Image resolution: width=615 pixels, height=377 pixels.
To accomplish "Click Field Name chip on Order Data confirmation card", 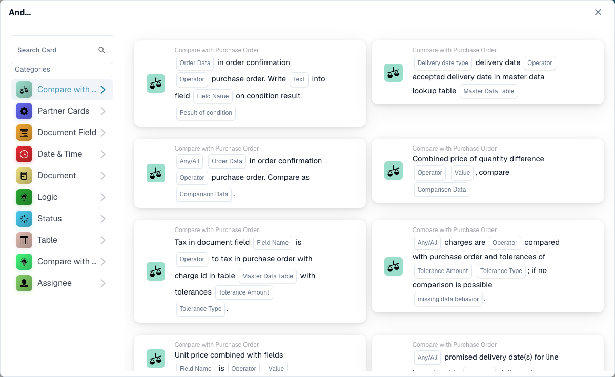I will pyautogui.click(x=213, y=96).
